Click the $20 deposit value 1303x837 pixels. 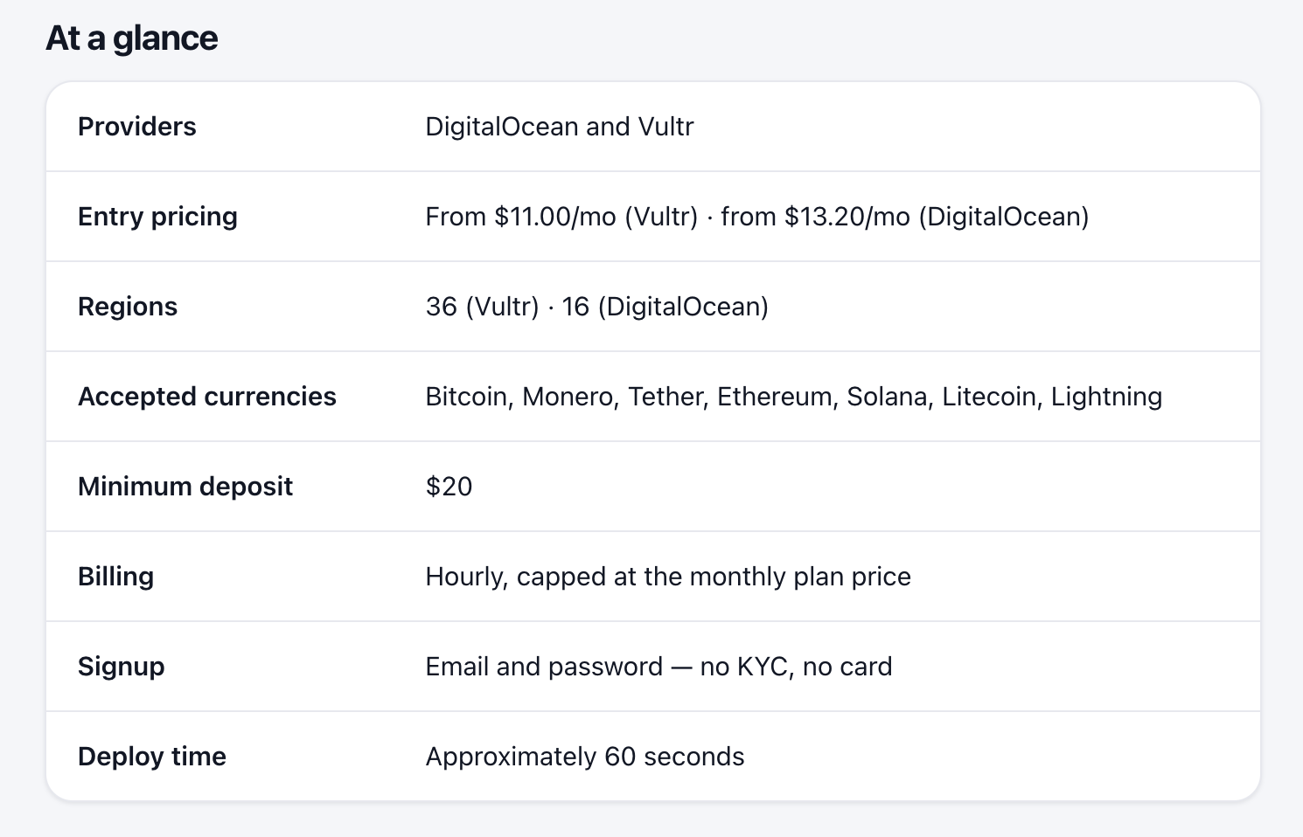(449, 487)
